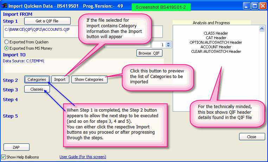The image size is (268, 162).
Task: Click the ACCOUNT Header line
Action: pyautogui.click(x=216, y=47)
